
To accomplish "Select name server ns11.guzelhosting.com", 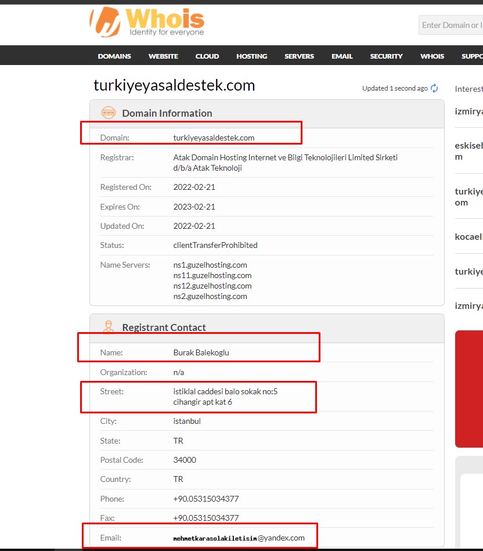I will point(212,275).
